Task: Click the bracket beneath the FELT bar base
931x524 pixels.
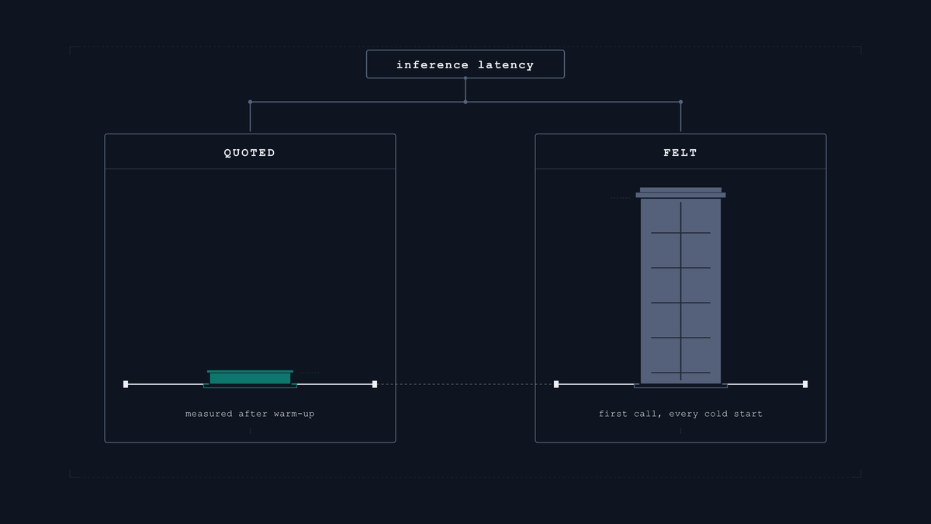Action: [x=680, y=386]
